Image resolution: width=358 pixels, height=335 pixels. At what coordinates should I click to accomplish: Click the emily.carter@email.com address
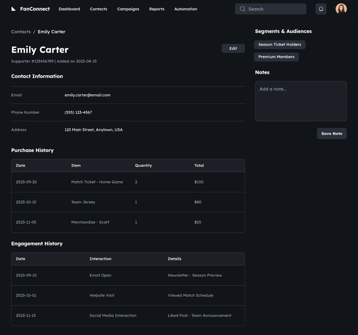coord(87,95)
